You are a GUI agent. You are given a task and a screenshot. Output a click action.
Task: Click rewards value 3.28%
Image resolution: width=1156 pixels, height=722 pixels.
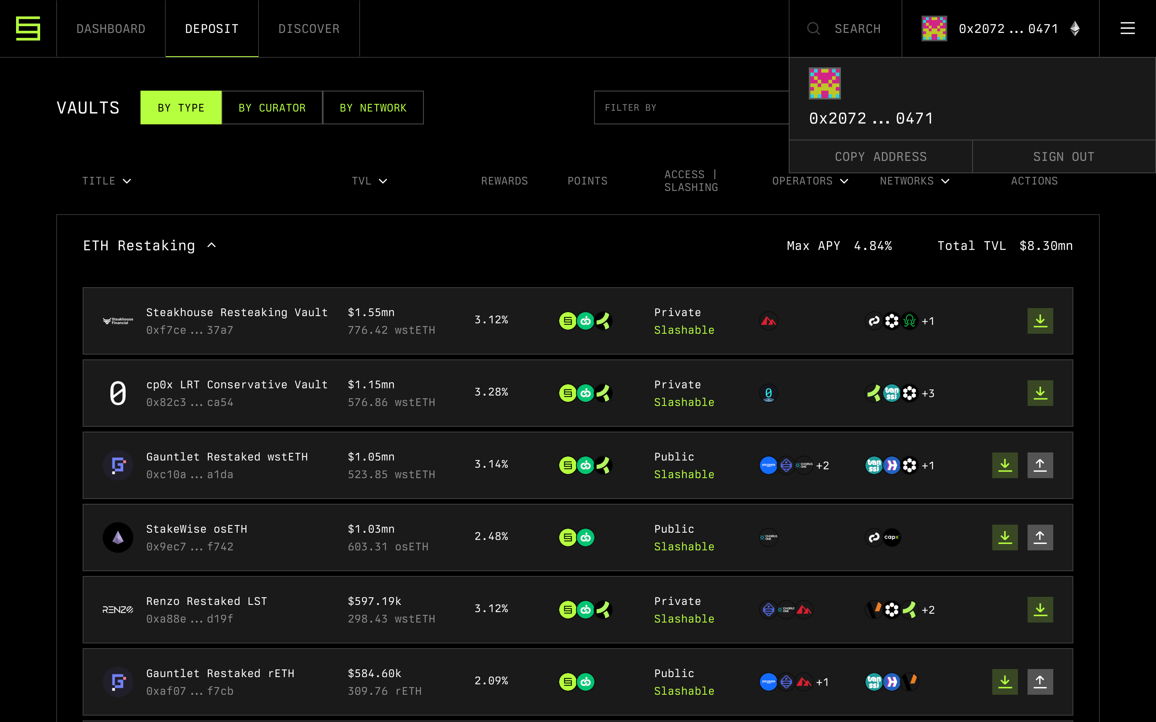[491, 392]
